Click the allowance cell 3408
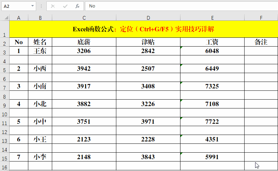278x171 pixels. tap(148, 86)
